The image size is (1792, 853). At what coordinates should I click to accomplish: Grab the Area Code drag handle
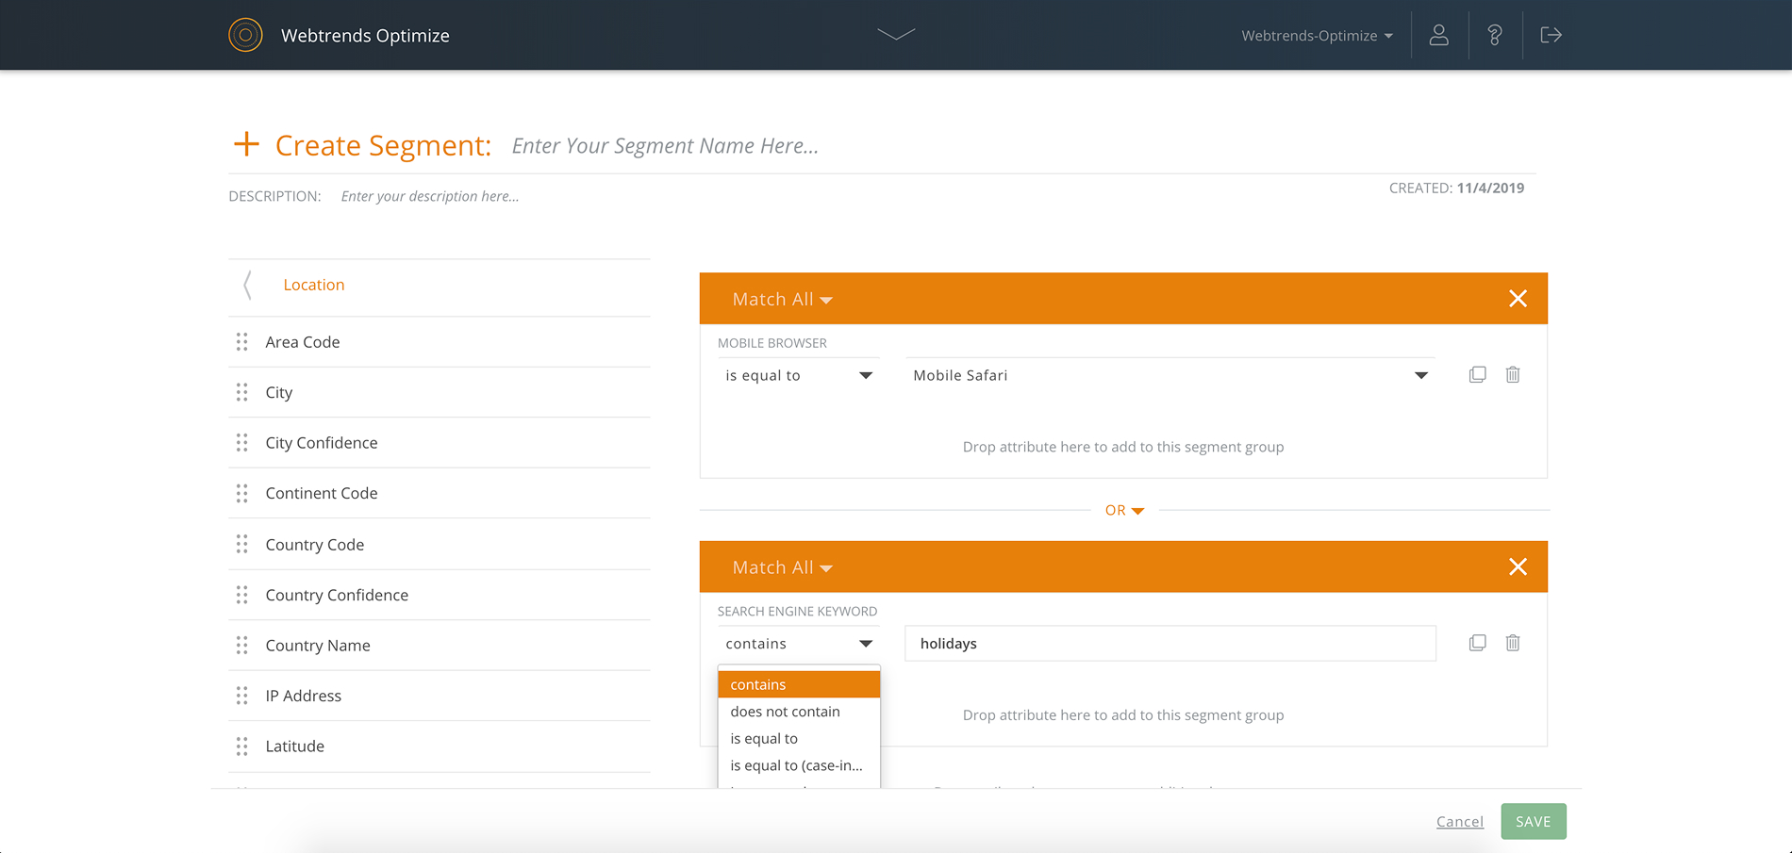242,341
